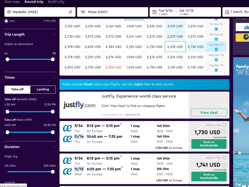The width and height of the screenshot is (249, 187).
Task: Select the 2,734 USD fare on Sun Nov 17
Action: pos(154,47)
